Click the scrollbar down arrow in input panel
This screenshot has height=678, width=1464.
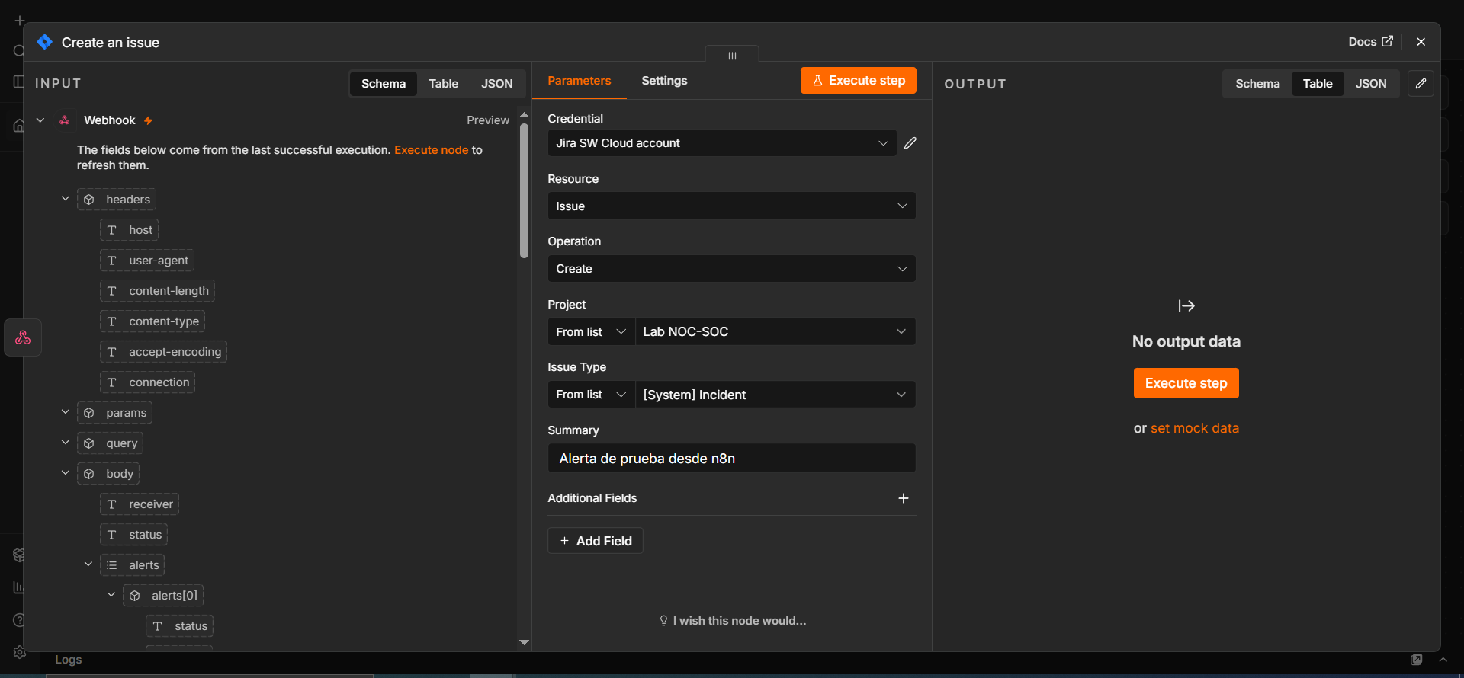tap(524, 643)
